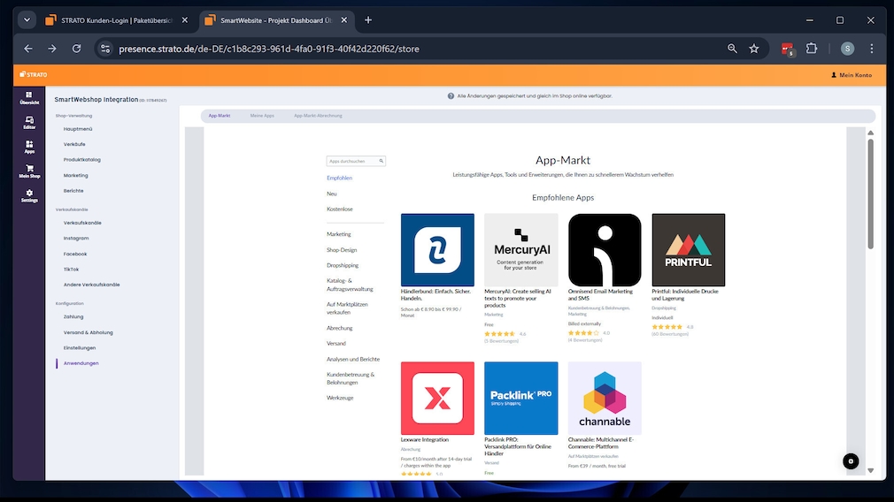Open Einstellungen in sidebar
The width and height of the screenshot is (894, 502).
pyautogui.click(x=80, y=347)
